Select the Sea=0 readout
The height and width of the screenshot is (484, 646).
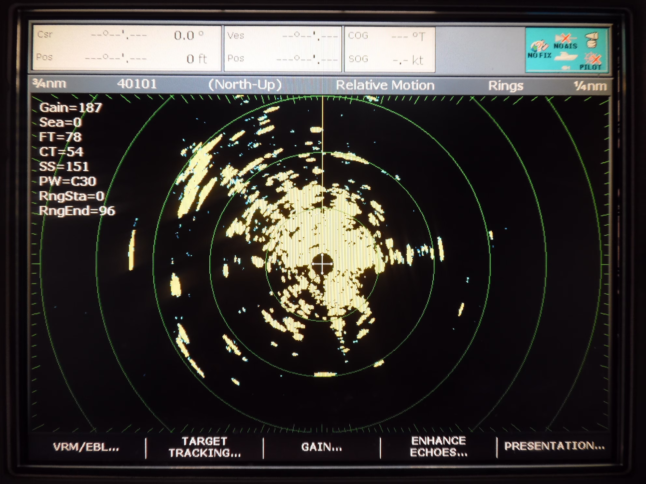tap(60, 122)
